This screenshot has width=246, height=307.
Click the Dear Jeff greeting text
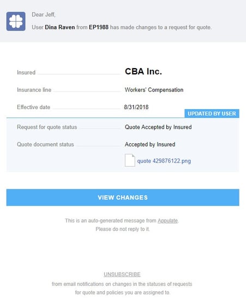[x=44, y=15]
